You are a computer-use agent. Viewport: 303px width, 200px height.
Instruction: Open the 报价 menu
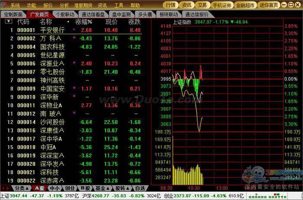click(48, 6)
